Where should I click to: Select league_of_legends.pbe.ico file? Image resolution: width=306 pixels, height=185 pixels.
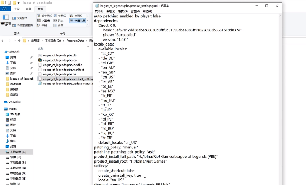[59, 60]
